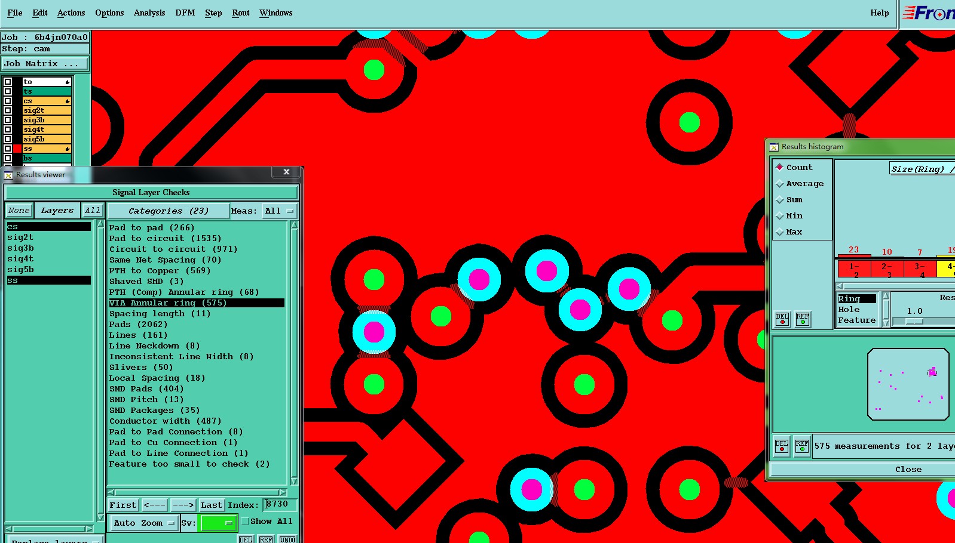Open the Rout menu
This screenshot has width=955, height=543.
pos(241,13)
